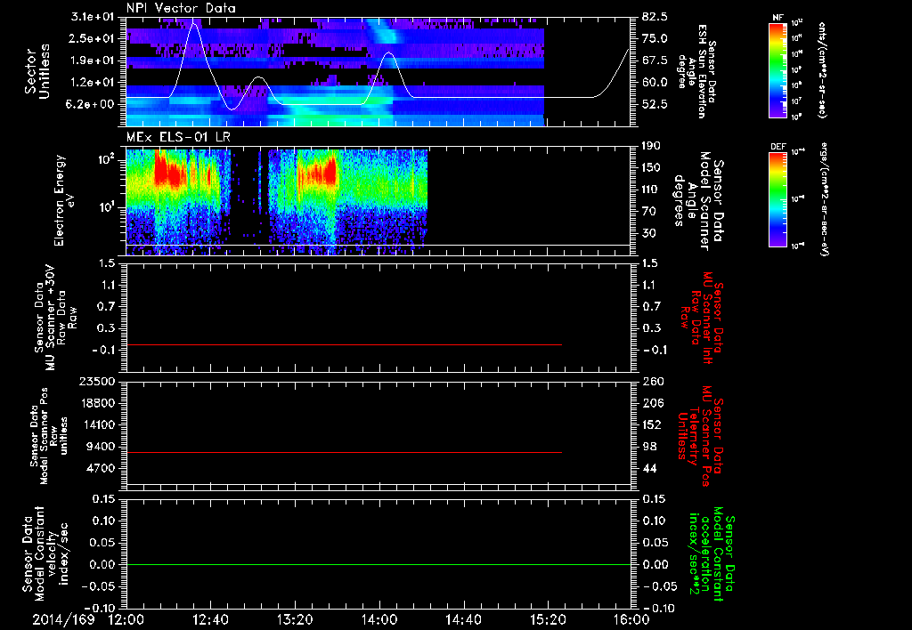Select the 98 telemetry axis tick

(649, 447)
